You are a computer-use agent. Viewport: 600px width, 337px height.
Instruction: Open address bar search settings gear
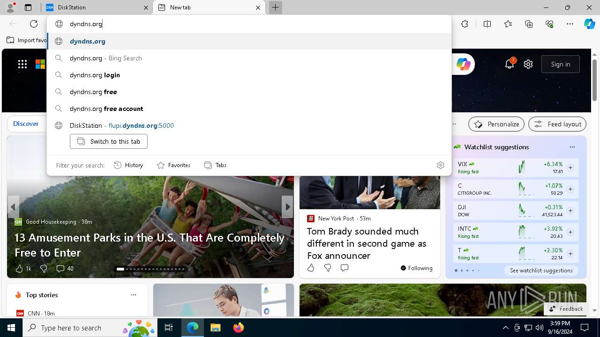click(x=440, y=165)
